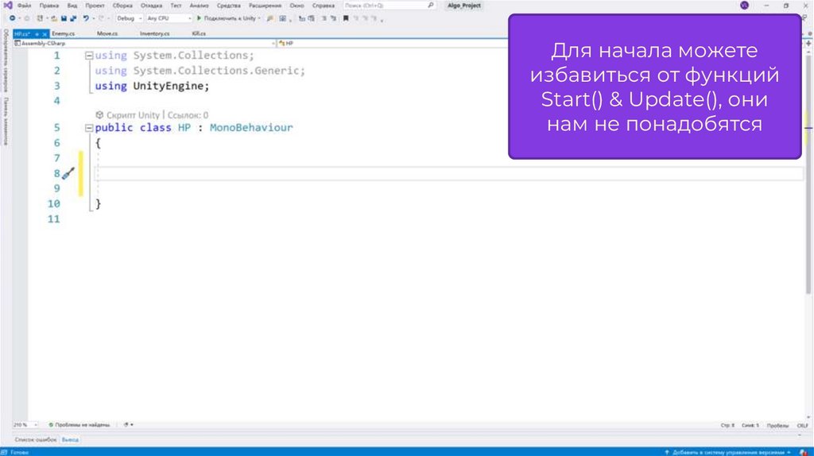This screenshot has height=456, width=814.
Task: Click the search magnifier icon
Action: (x=431, y=6)
